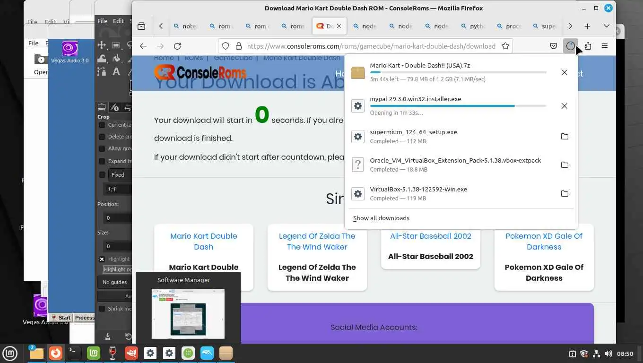Open new Firefox tab with plus button
The width and height of the screenshot is (643, 363).
point(587,26)
